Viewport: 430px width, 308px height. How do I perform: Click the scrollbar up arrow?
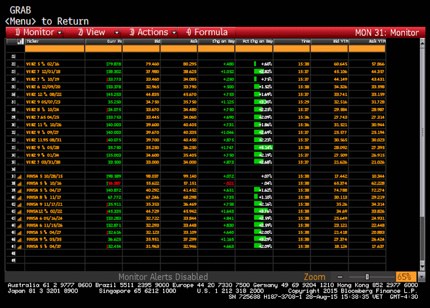point(422,42)
